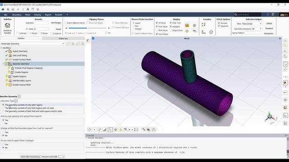Select the Create Regions workflow step

[x=22, y=72]
